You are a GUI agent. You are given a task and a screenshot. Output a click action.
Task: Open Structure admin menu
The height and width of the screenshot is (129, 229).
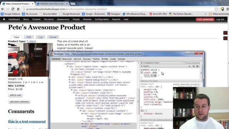49,19
